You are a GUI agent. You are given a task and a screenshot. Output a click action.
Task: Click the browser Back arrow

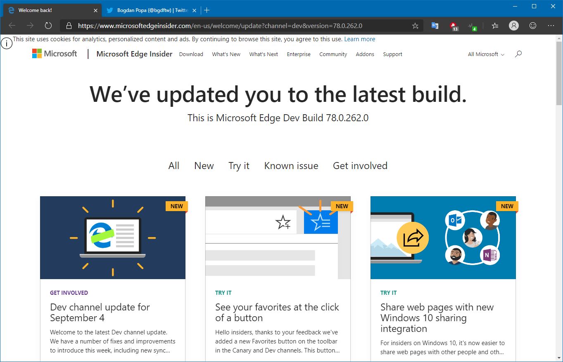click(12, 26)
